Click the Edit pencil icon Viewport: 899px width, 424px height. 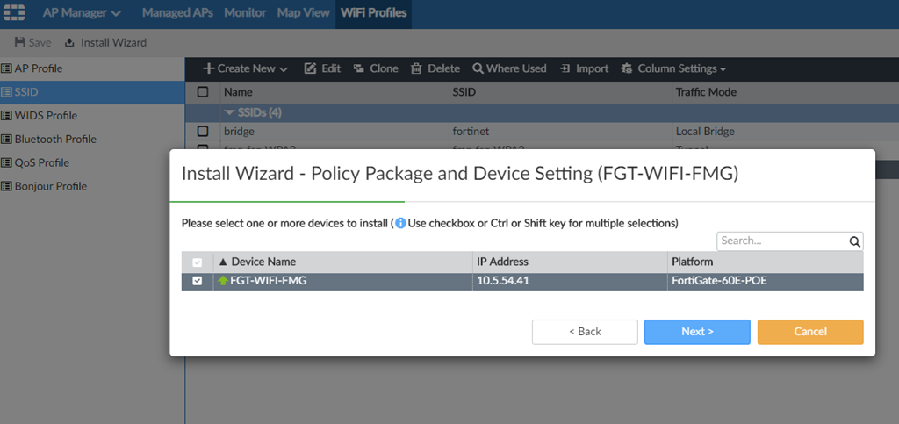click(x=310, y=68)
